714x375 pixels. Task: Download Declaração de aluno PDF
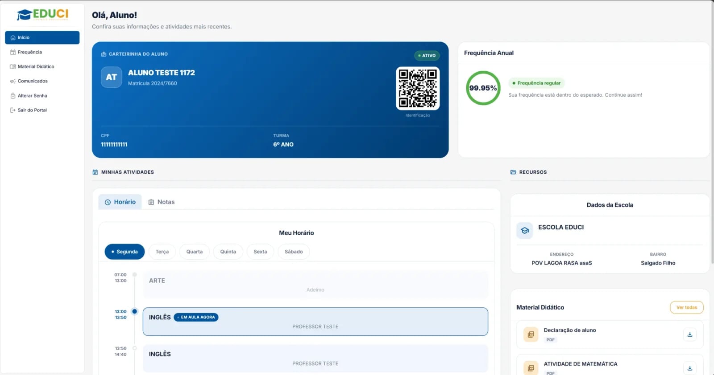click(x=689, y=334)
